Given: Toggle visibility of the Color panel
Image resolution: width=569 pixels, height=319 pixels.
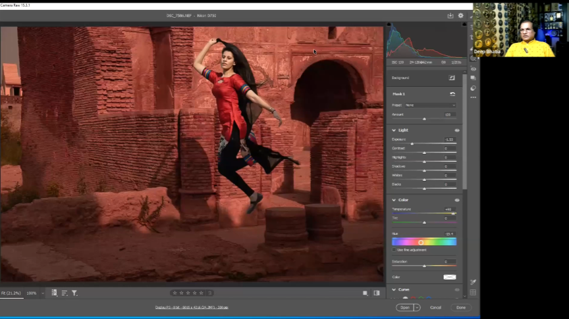Looking at the screenshot, I should [456, 200].
